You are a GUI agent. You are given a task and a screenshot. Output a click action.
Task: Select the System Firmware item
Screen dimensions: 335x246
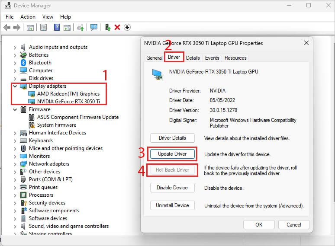tap(57, 125)
